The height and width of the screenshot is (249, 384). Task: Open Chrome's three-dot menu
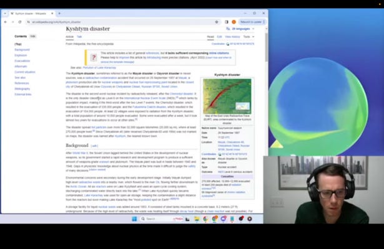tap(263, 22)
